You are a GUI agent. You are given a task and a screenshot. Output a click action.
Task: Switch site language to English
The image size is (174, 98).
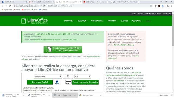[x=134, y=14]
